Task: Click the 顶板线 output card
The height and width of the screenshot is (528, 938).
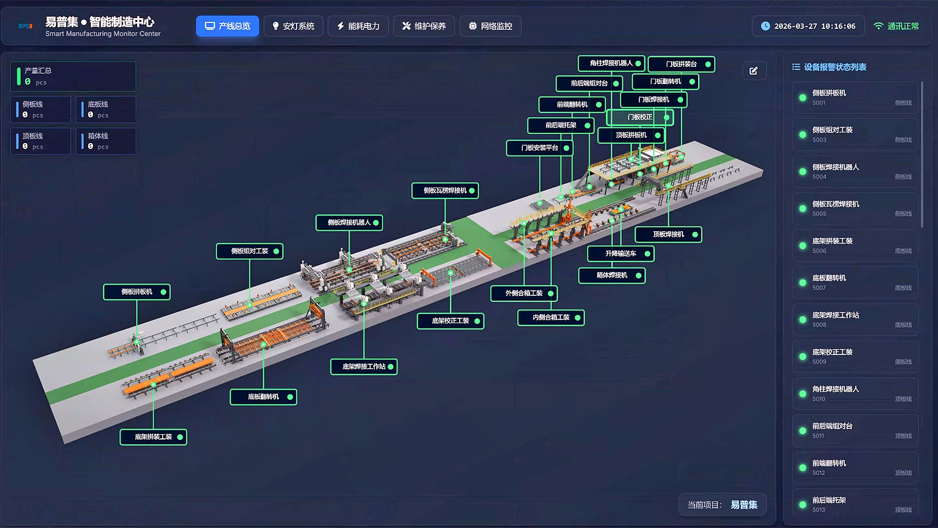Action: 41,141
